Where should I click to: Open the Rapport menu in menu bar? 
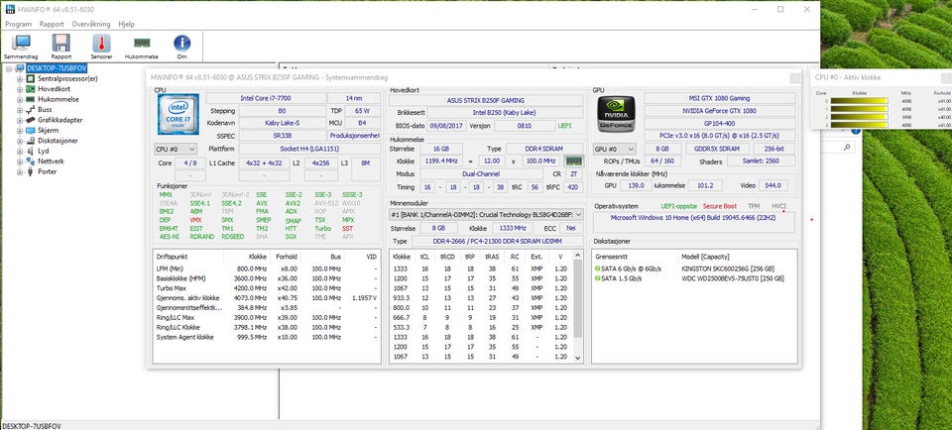(x=52, y=24)
